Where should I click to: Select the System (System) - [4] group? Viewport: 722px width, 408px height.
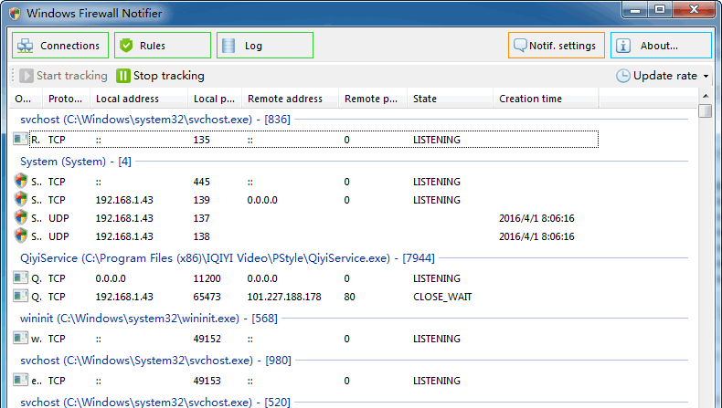point(76,162)
